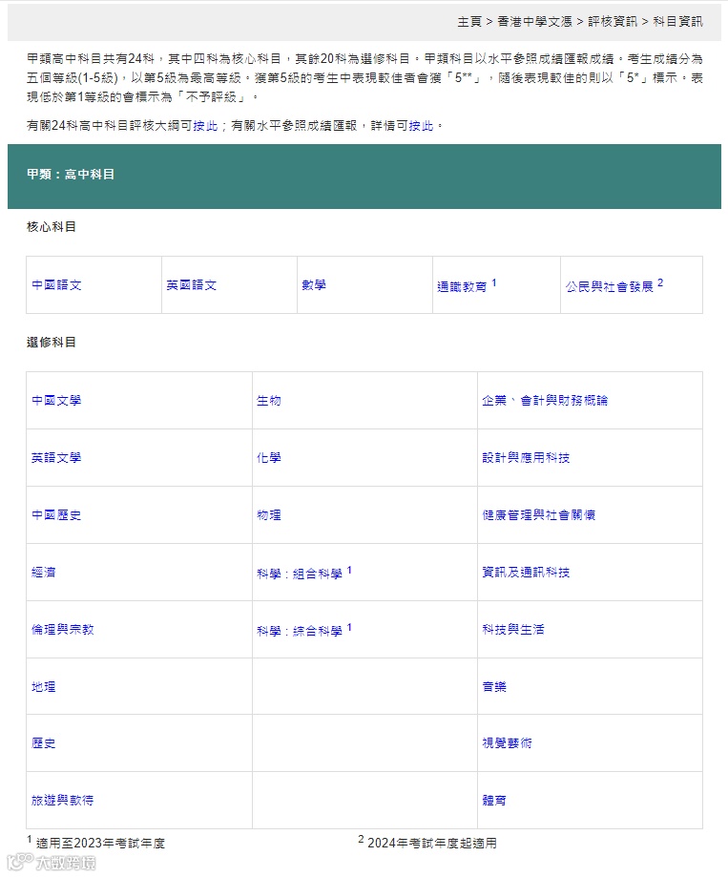This screenshot has width=728, height=877.
Task: Open the 評核資訊 breadcrumb
Action: [x=613, y=22]
